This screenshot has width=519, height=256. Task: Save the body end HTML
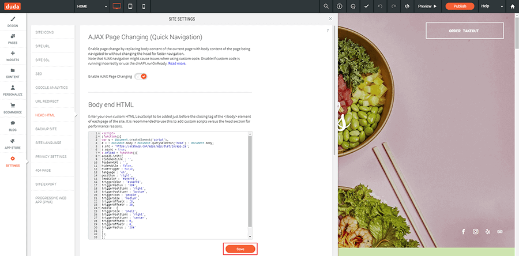click(x=240, y=249)
